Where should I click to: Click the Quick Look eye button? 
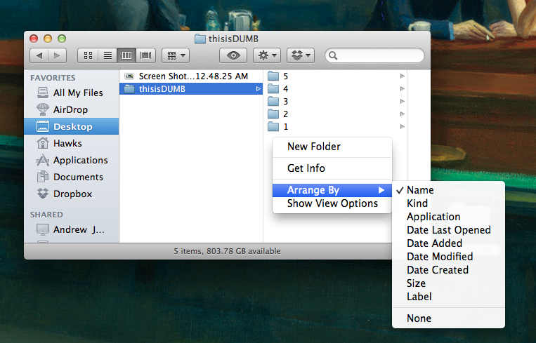[x=233, y=55]
